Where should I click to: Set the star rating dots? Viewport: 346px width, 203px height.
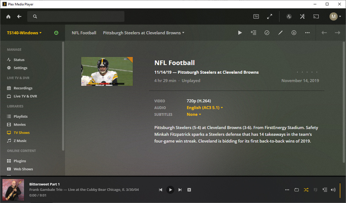[307, 72]
